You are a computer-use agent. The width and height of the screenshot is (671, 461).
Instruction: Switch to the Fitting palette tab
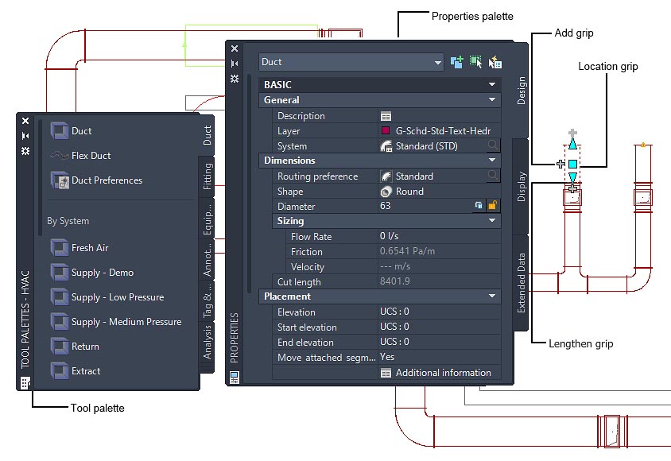tap(208, 176)
